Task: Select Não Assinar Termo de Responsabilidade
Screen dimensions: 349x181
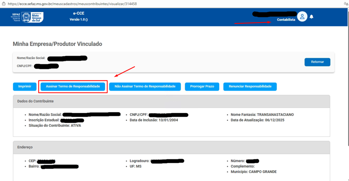Action: click(x=145, y=86)
